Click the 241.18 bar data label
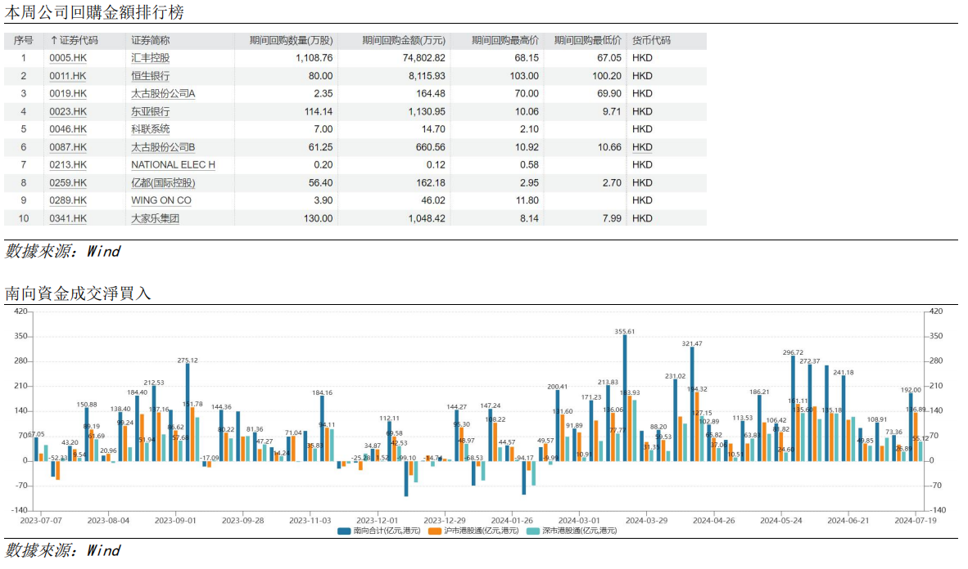The image size is (968, 569). click(844, 373)
